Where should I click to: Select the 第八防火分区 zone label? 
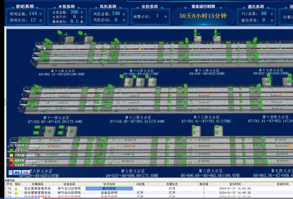(x=211, y=171)
